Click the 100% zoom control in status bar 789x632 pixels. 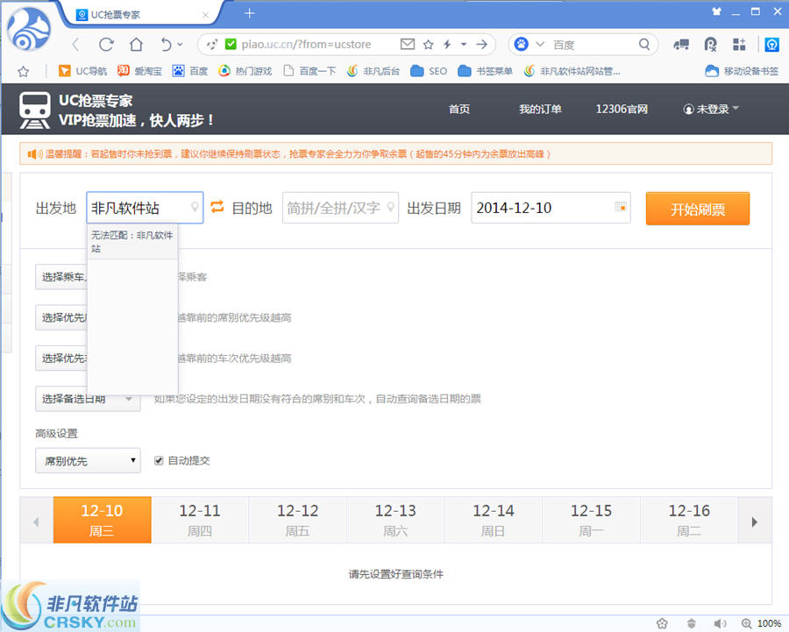(x=768, y=622)
